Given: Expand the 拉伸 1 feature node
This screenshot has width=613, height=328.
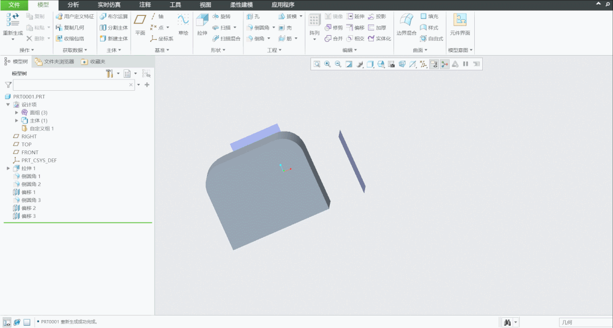Looking at the screenshot, I should click(8, 168).
